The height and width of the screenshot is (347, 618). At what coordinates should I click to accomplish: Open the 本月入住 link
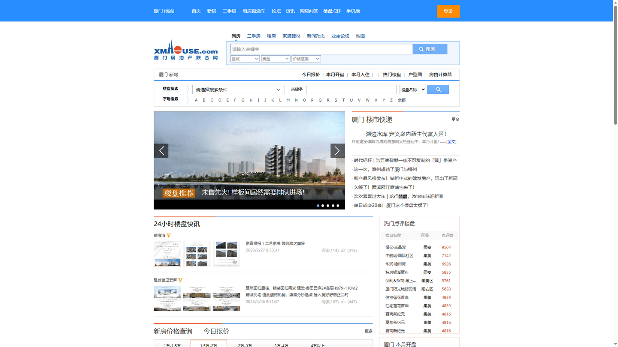(360, 75)
